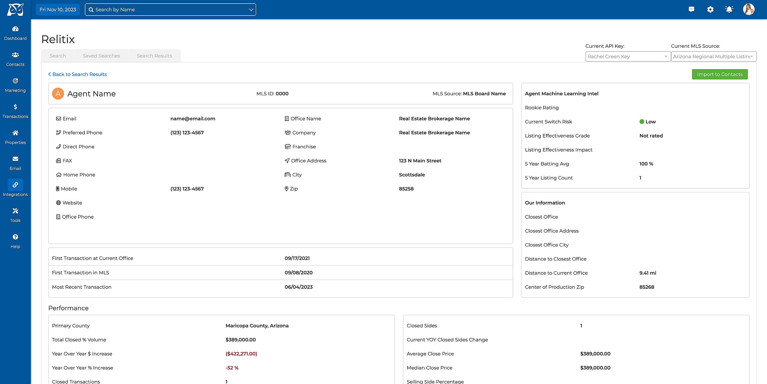The image size is (767, 384).
Task: Open the Contacts sidebar icon
Action: coord(15,55)
